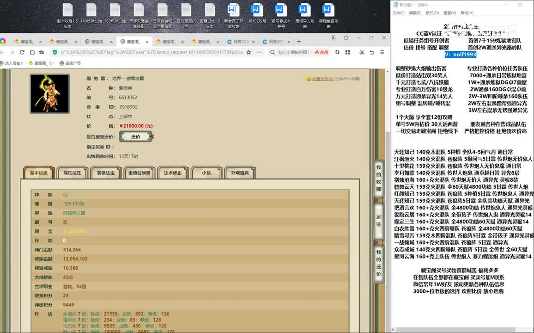Screen dimensions: 534x333
Task: Open Notepad 格式(O) menu
Action: (x=432, y=13)
